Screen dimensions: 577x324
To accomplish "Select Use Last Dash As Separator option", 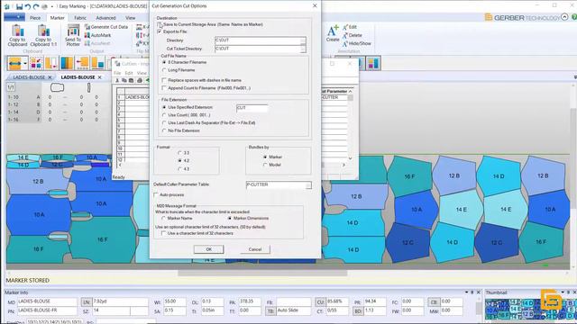I will (164, 122).
